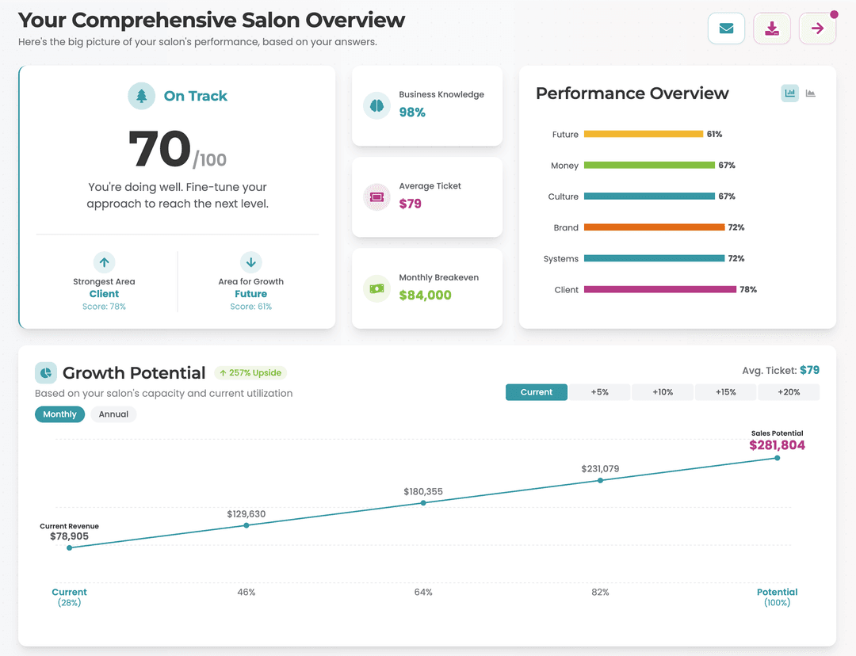Switch to the Annual view toggle
856x656 pixels.
click(x=113, y=414)
